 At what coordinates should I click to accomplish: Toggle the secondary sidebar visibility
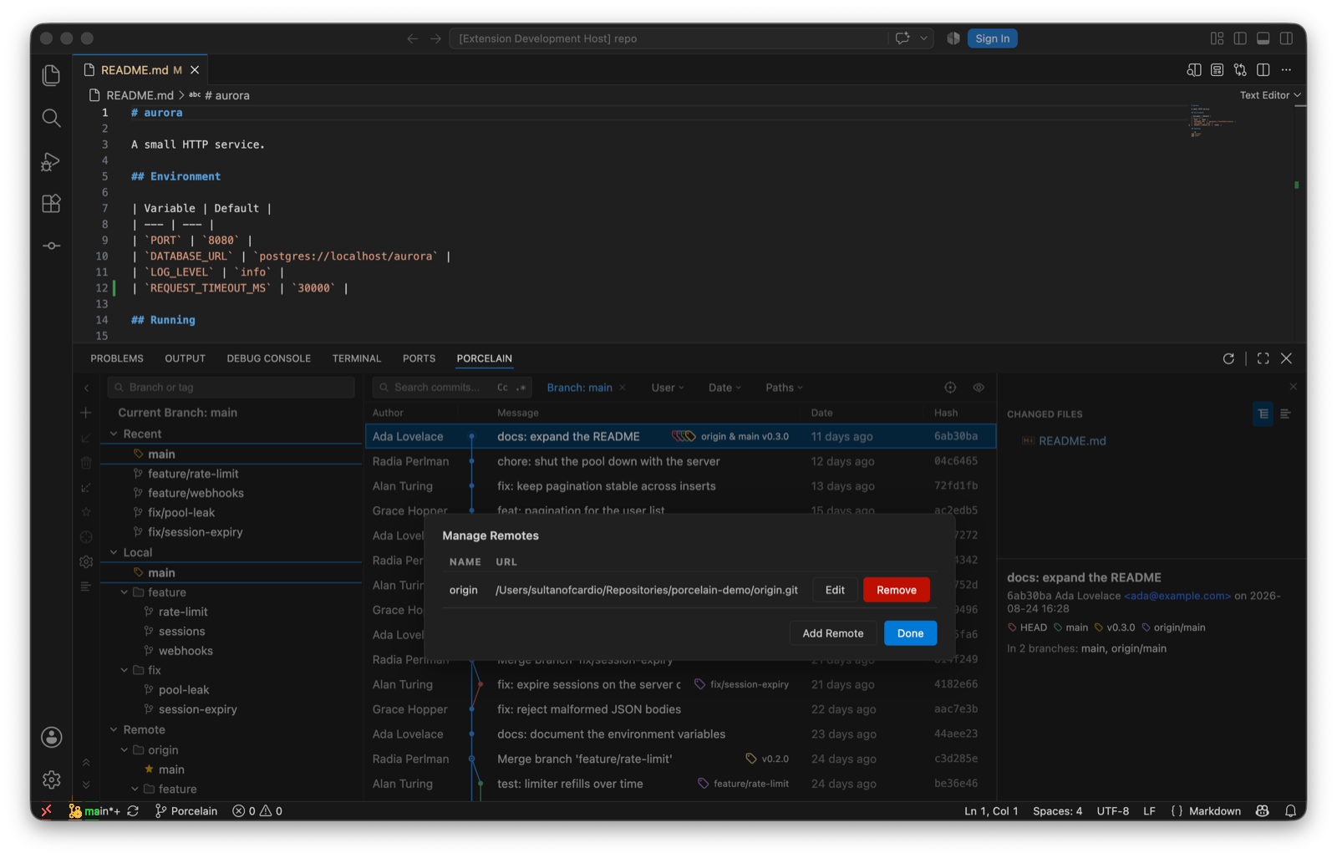point(1287,38)
